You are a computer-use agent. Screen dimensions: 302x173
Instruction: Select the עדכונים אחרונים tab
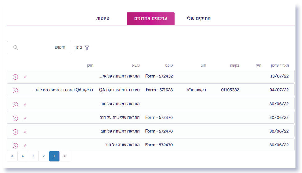[x=150, y=19]
